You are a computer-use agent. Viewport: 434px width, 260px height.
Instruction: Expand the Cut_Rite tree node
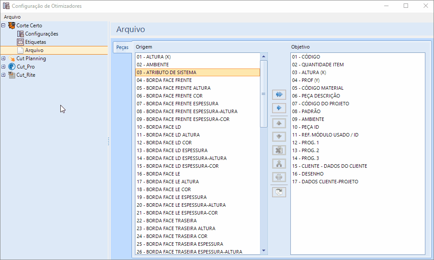coord(3,75)
